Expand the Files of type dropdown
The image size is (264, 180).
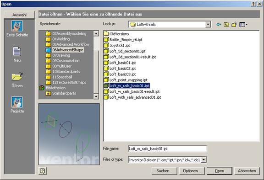203,160
